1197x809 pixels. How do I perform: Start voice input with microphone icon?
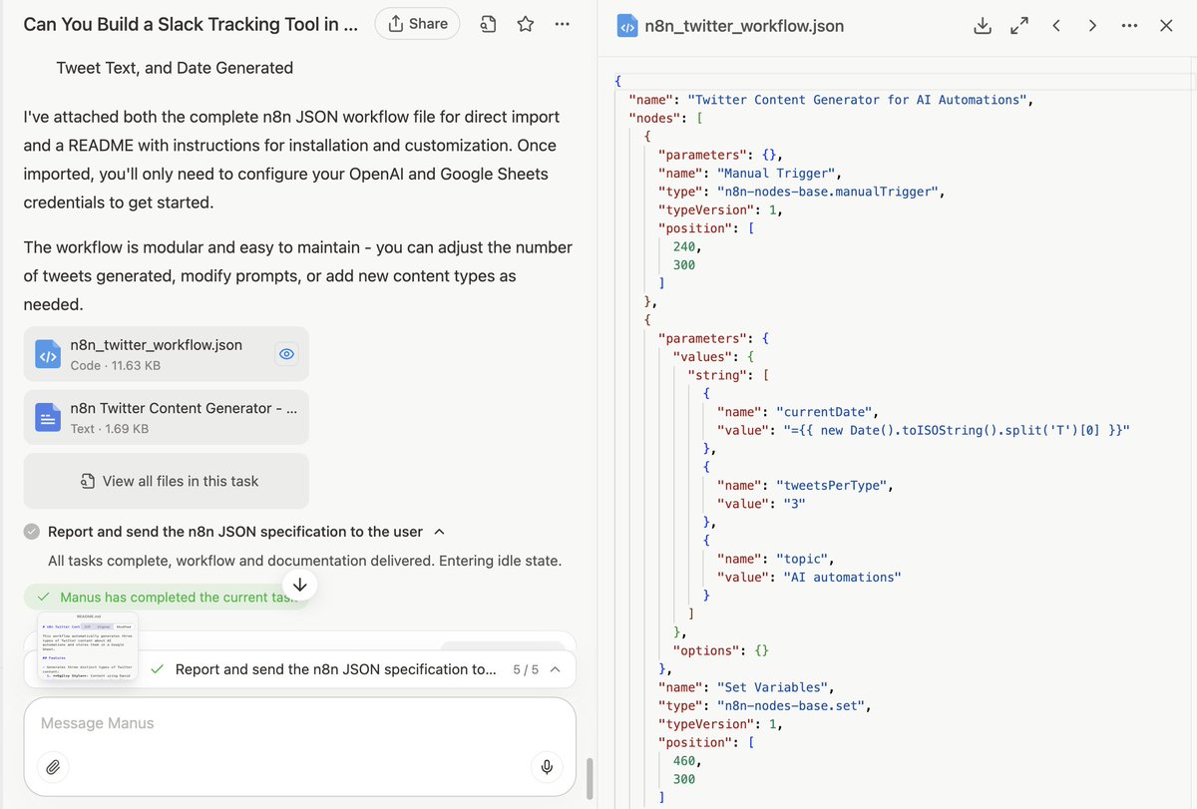tap(547, 766)
